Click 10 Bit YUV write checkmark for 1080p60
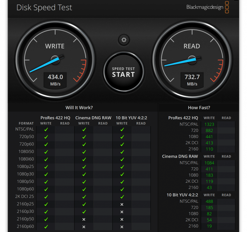The height and width of the screenshot is (232, 247). coord(122,189)
